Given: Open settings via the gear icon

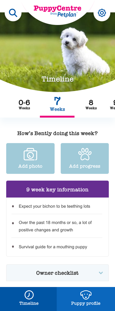Looking at the screenshot, I should tap(102, 13).
